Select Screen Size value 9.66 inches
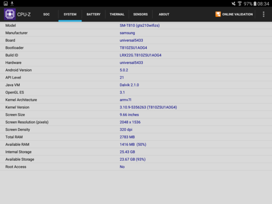 [129, 115]
